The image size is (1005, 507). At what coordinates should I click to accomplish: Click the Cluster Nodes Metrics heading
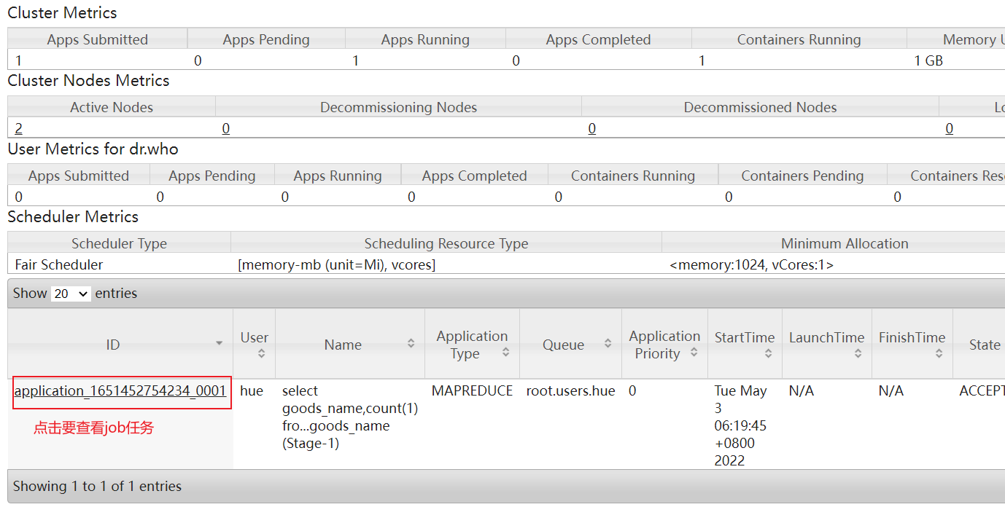(x=88, y=81)
